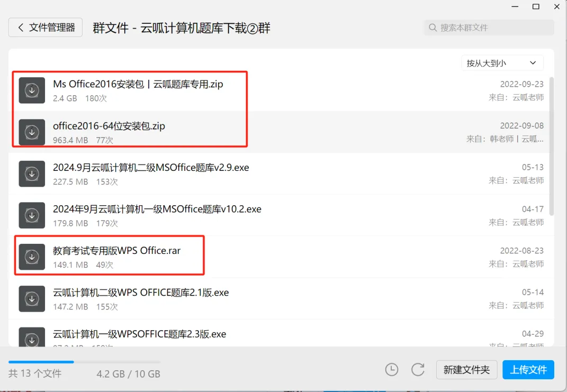The width and height of the screenshot is (567, 392).
Task: Refresh the group file list
Action: tap(418, 370)
